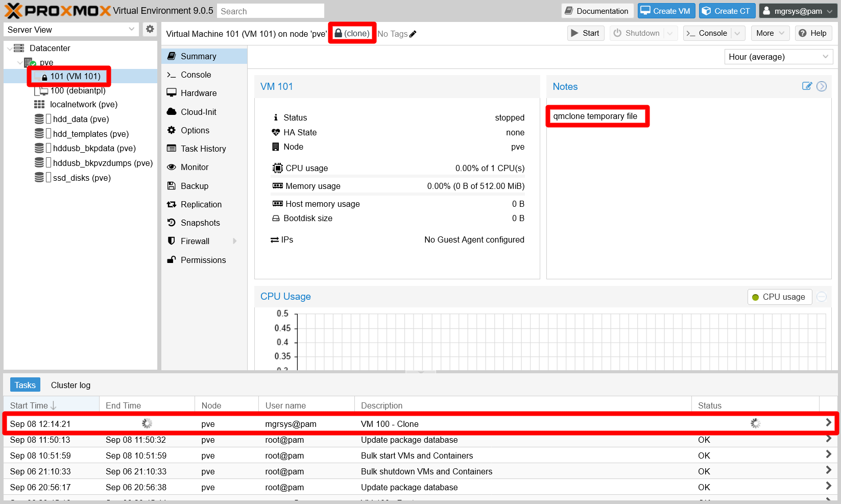The height and width of the screenshot is (504, 841).
Task: Open the Snapshots section
Action: click(x=200, y=223)
